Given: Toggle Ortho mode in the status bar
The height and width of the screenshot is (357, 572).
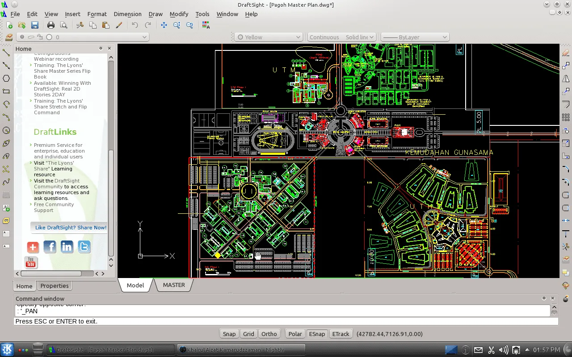Looking at the screenshot, I should [269, 334].
